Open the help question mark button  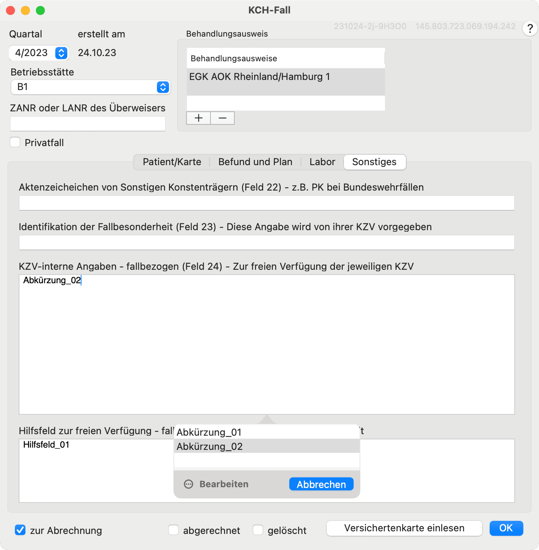530,29
